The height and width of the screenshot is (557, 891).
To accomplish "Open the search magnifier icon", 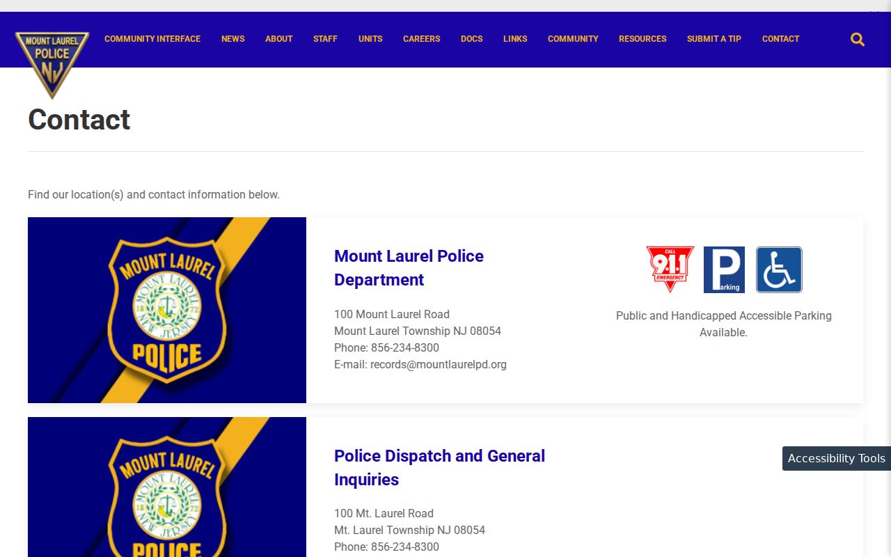I will 858,40.
